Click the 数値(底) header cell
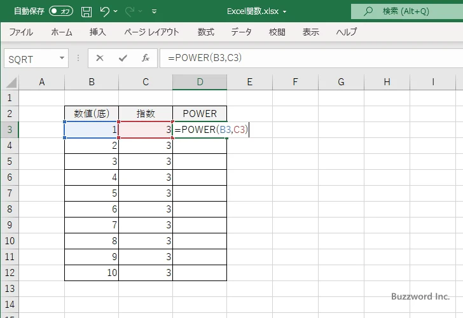This screenshot has height=318, width=463. tap(92, 114)
